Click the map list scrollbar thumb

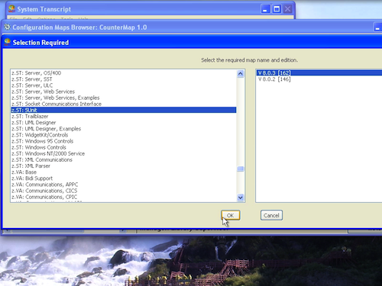point(241,169)
